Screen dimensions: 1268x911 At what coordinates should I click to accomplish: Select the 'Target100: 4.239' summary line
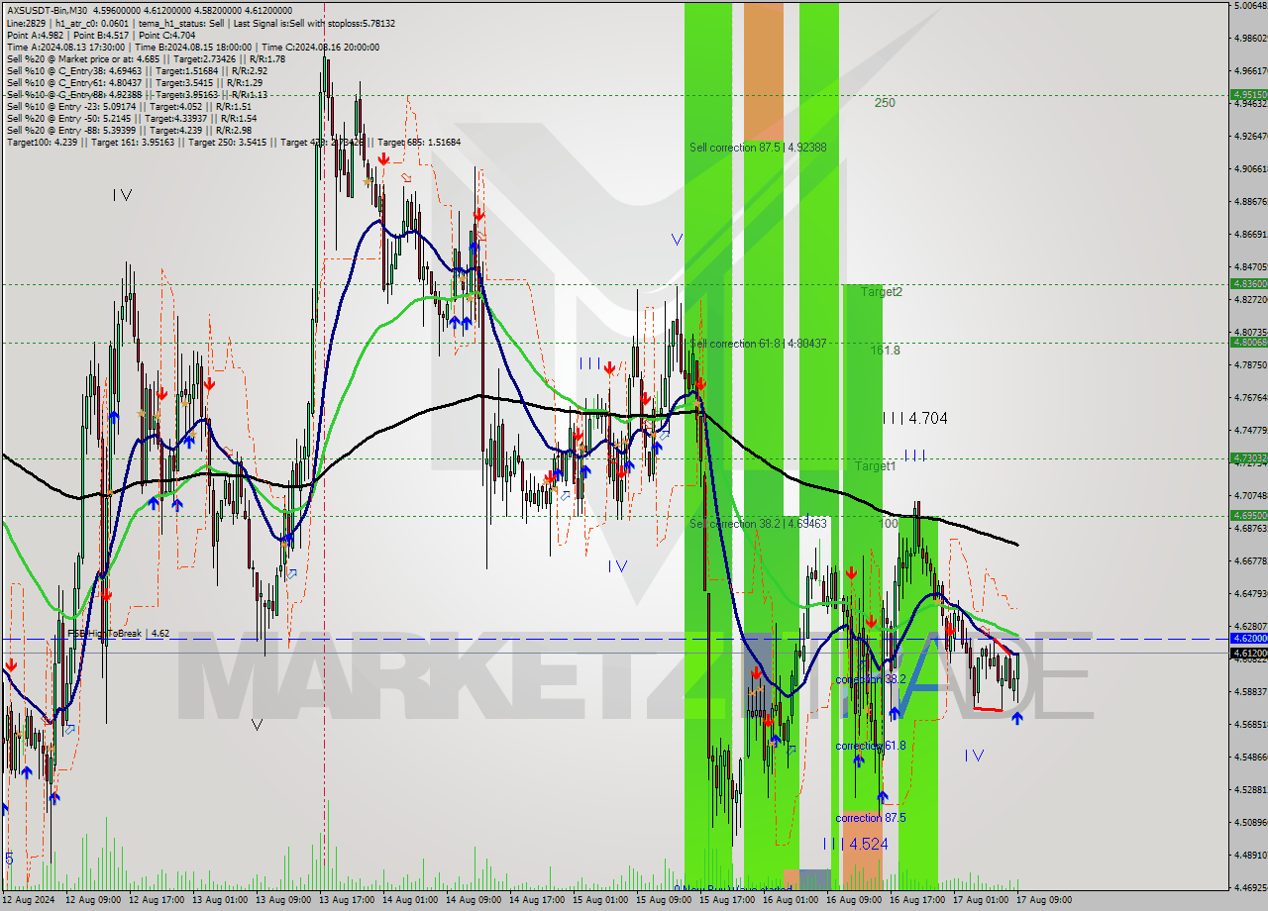pyautogui.click(x=233, y=143)
